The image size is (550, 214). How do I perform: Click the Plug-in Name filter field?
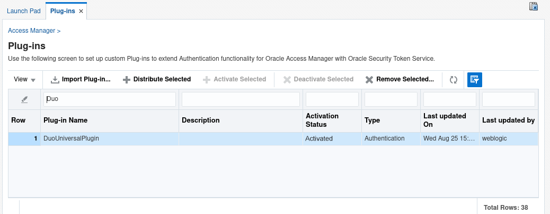[x=110, y=99]
